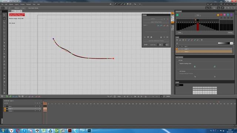Viewport: 237px width, 133px height.
Task: Click the Layer 1 keyframe cell in timeline
Action: (45, 109)
